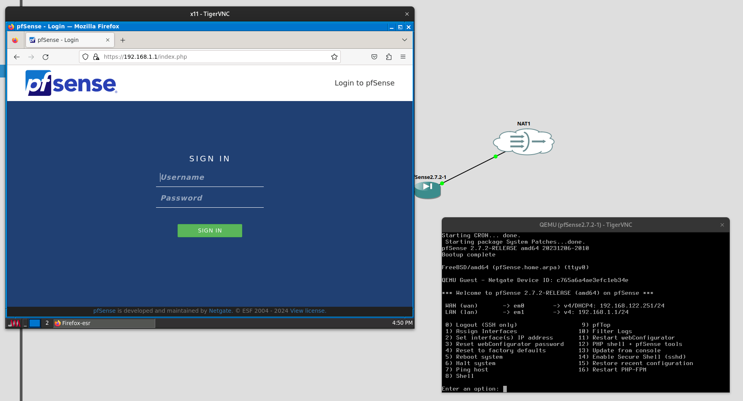Select the pfSense - Login tab
The height and width of the screenshot is (401, 743).
tap(70, 40)
